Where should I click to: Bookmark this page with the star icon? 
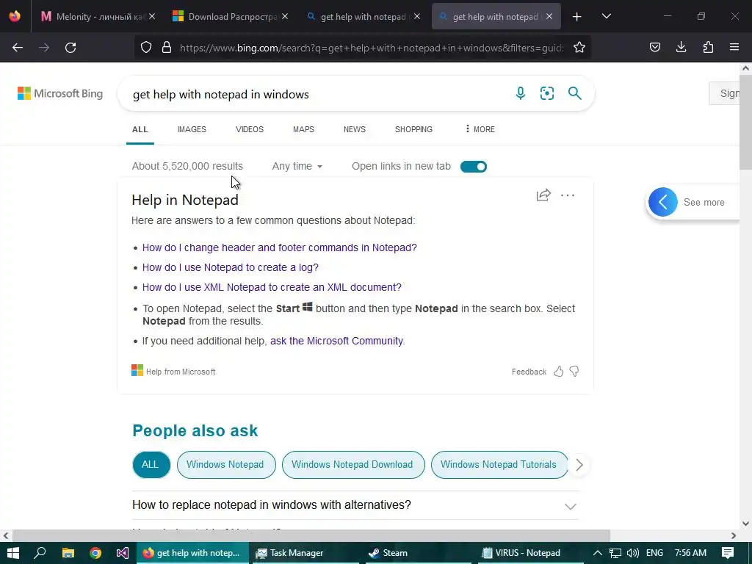(579, 47)
